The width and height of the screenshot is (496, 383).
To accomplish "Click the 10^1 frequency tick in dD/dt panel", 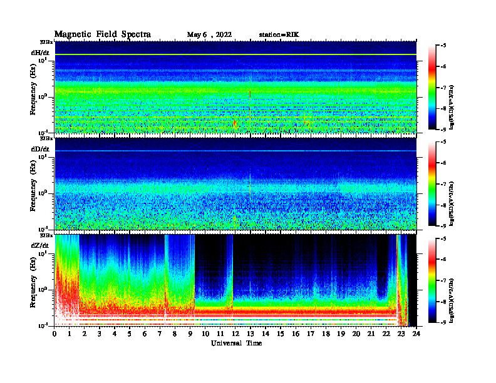I will pyautogui.click(x=43, y=156).
